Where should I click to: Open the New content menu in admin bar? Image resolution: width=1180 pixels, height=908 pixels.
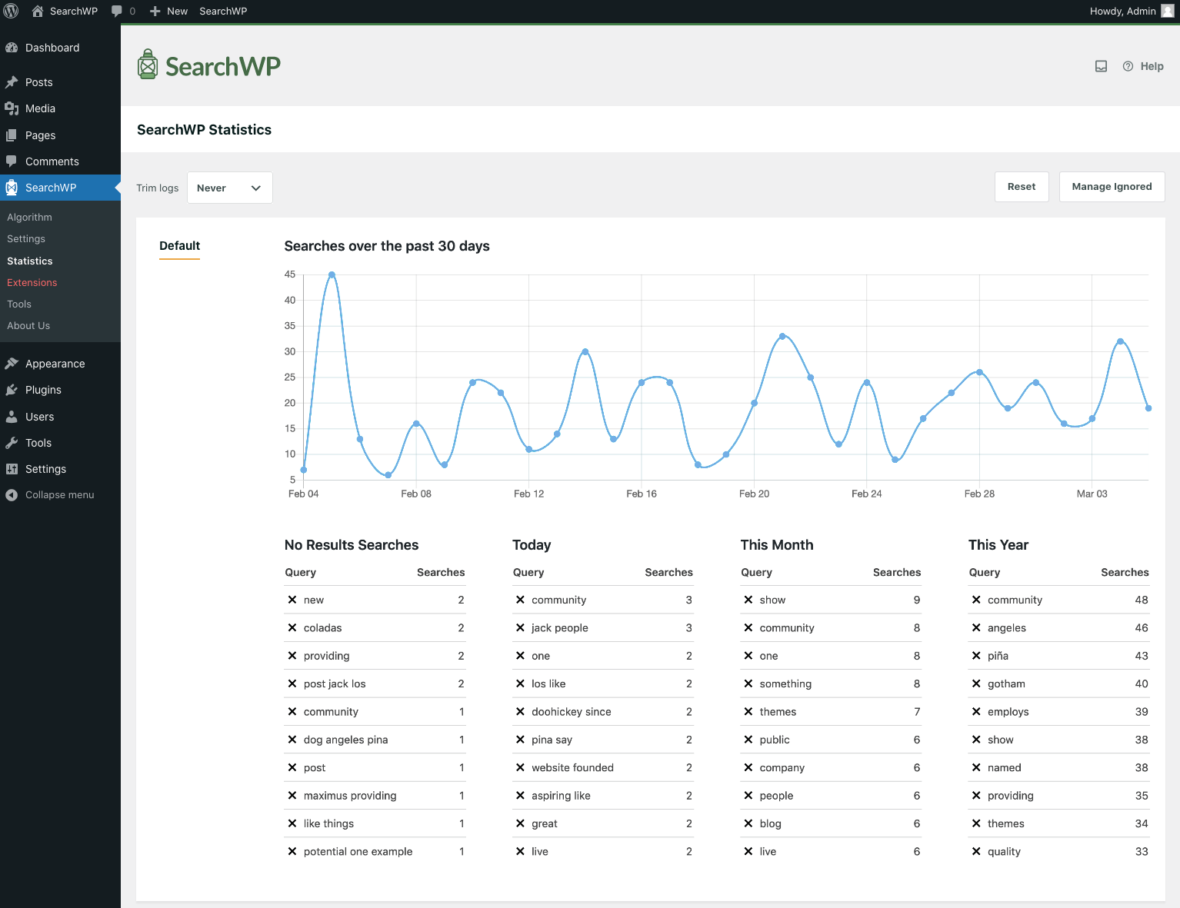pyautogui.click(x=168, y=11)
